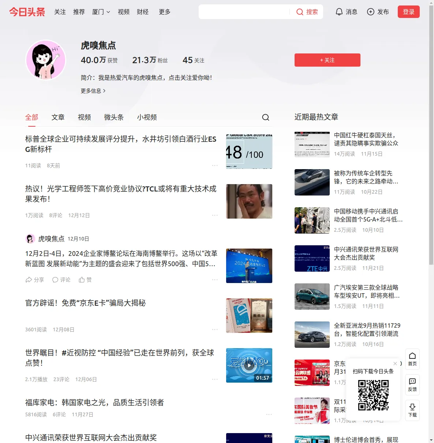Click 45 关注 following count
Viewport: 434px width, 443px height.
194,60
